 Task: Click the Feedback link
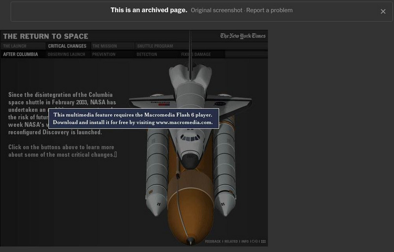pos(213,242)
